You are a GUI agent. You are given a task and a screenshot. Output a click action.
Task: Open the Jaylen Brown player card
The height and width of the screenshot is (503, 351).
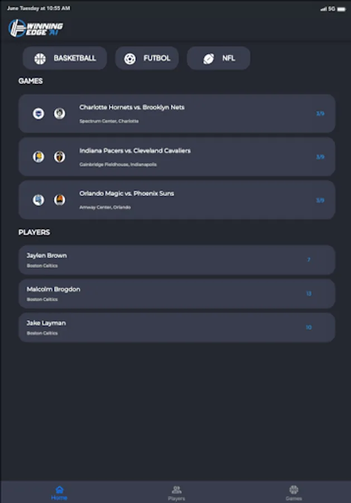pyautogui.click(x=176, y=260)
